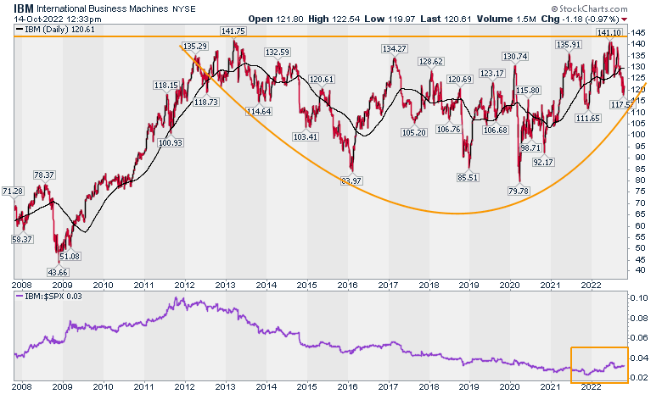Click the 123.17 price label
This screenshot has width=662, height=394.
[x=492, y=74]
